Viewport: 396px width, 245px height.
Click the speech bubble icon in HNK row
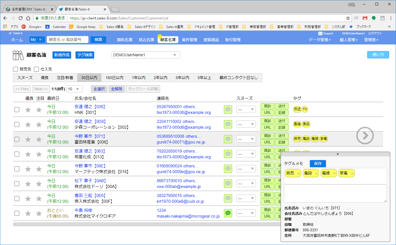click(x=228, y=109)
